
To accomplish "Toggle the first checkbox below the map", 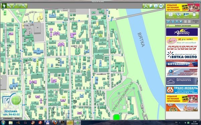I will point(2,118).
